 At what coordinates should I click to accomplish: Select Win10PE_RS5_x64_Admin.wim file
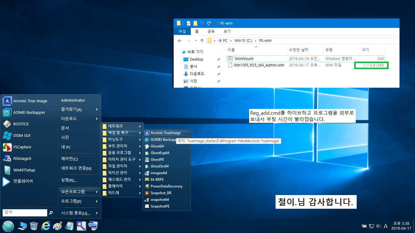point(306,65)
